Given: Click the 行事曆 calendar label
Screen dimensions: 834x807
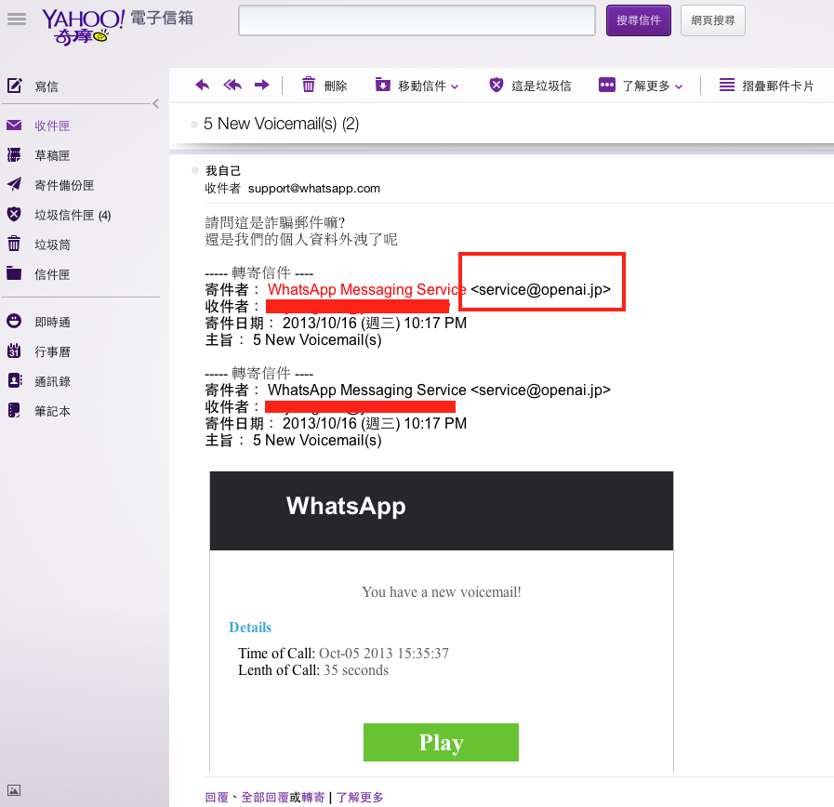Looking at the screenshot, I should pyautogui.click(x=52, y=352).
